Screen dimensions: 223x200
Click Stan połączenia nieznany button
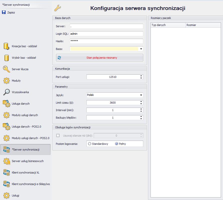point(99,58)
